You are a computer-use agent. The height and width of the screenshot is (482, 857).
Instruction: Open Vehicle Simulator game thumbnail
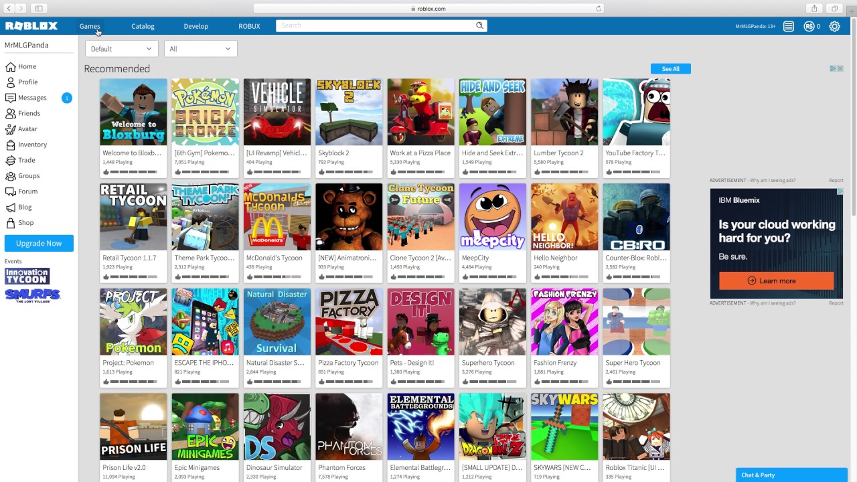[277, 112]
